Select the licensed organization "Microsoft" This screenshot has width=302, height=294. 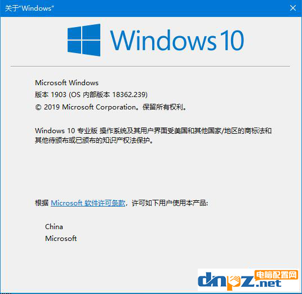point(61,239)
